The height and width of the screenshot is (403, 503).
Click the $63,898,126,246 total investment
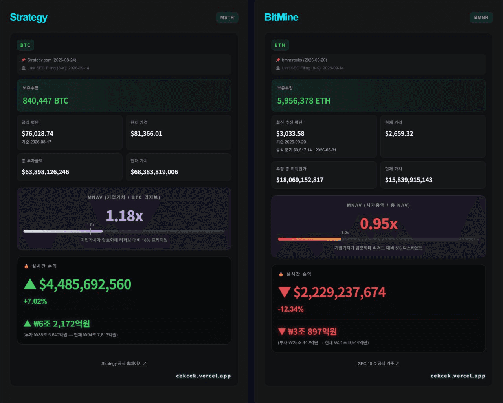tap(45, 172)
